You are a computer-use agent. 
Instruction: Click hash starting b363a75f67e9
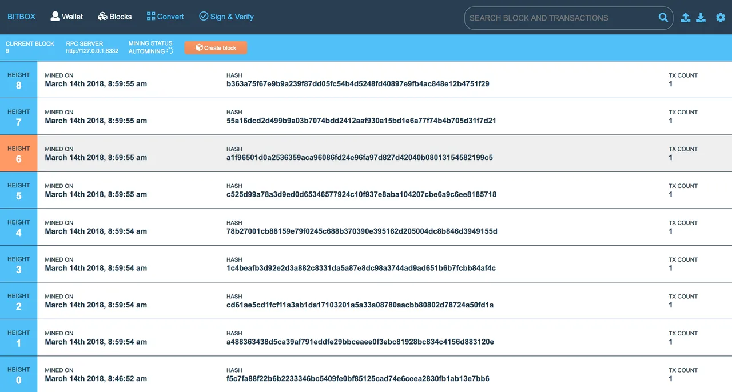pos(358,84)
